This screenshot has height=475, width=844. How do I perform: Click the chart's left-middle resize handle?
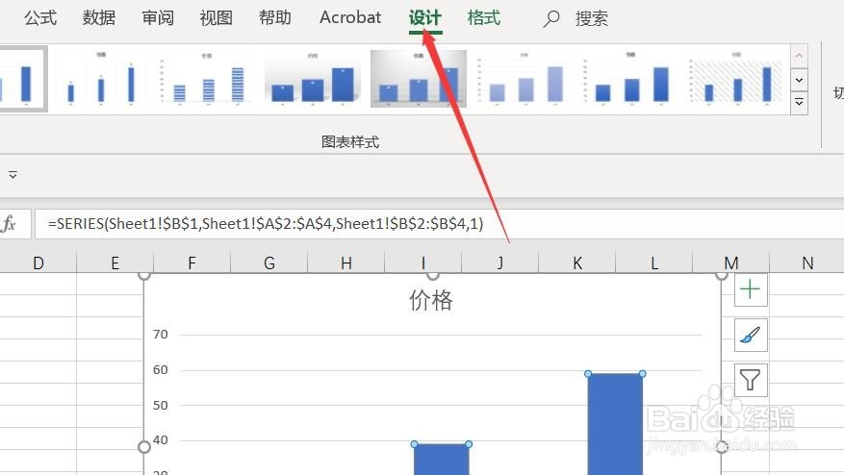coord(144,446)
